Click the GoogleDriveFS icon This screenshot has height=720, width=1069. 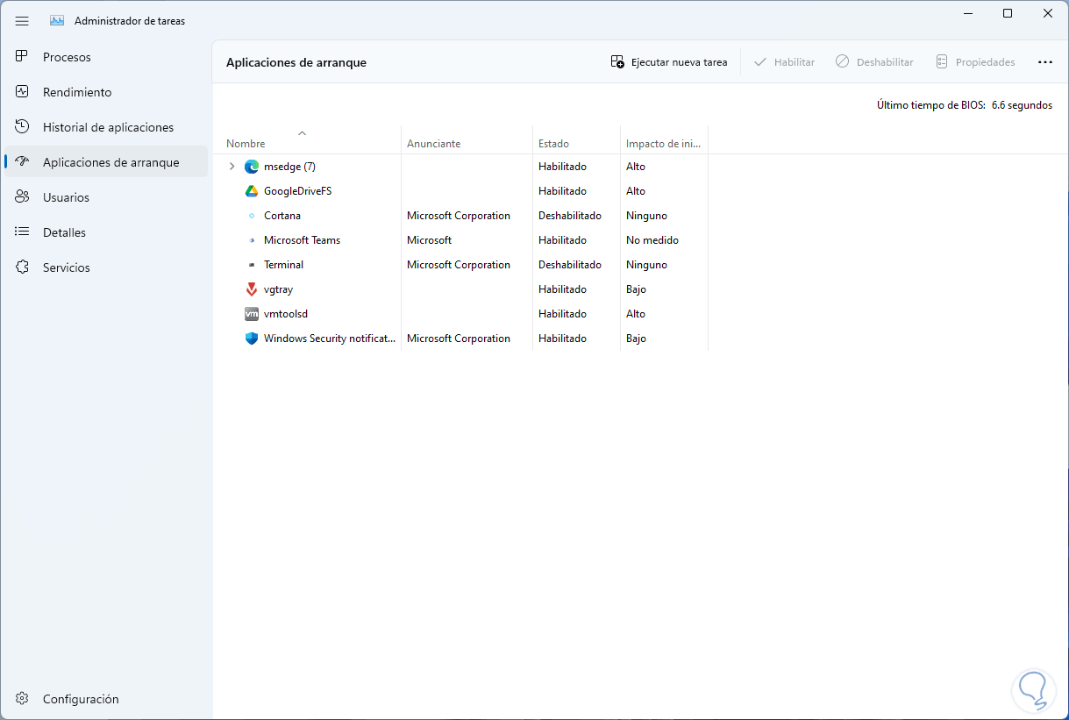(252, 191)
